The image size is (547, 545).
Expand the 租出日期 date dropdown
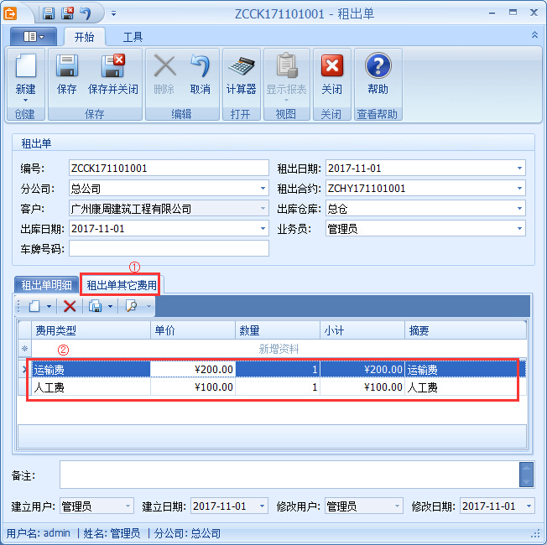[x=520, y=169]
